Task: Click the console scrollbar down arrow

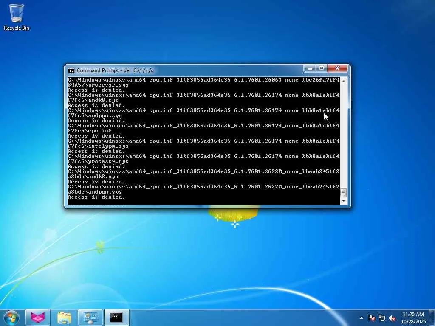Action: tap(343, 201)
